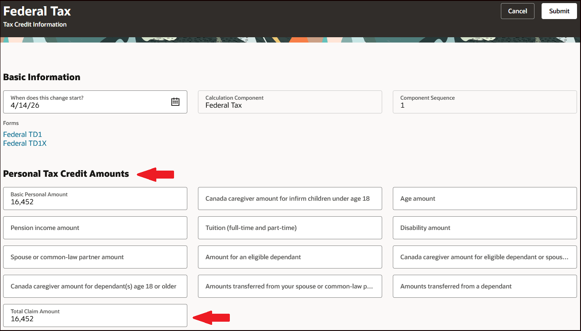Select the Total Claim Amount field
581x331 pixels.
pos(95,315)
